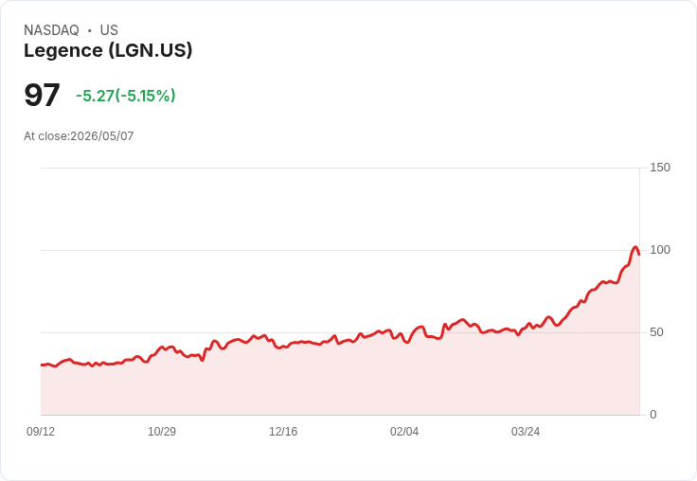697x481 pixels.
Task: Click the 100 y-axis label
Action: tap(660, 250)
